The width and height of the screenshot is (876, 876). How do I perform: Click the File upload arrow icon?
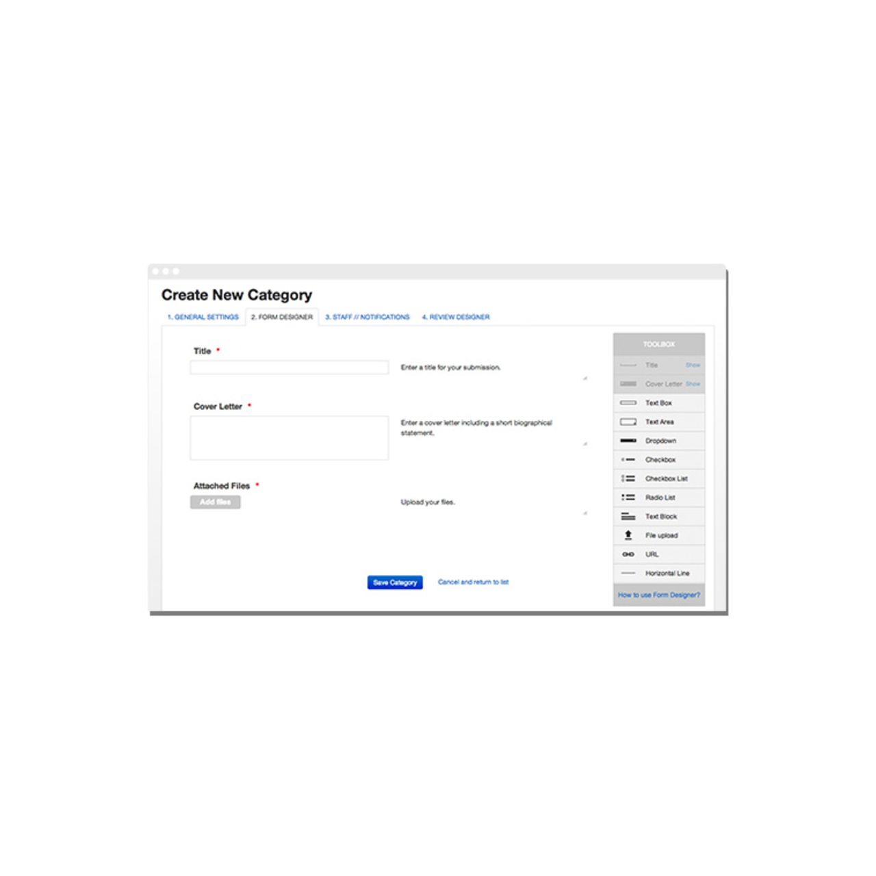(627, 535)
